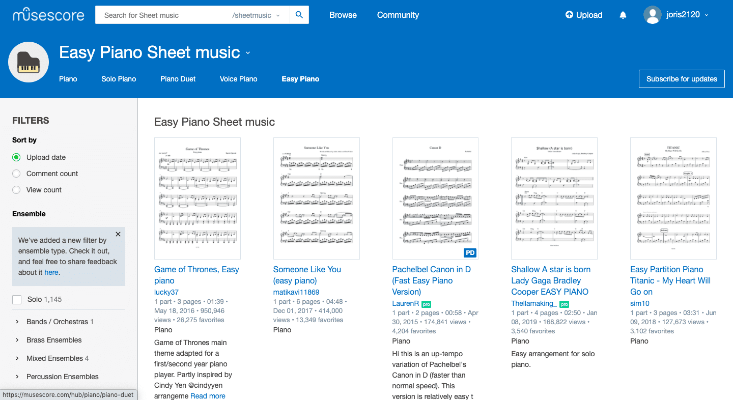Open Game of Thrones, Easy piano link
Screen dimensions: 733x400
coord(196,275)
